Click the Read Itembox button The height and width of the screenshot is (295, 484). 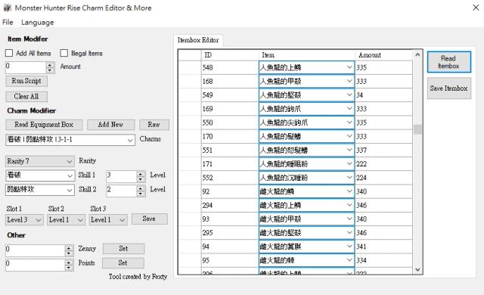point(449,62)
